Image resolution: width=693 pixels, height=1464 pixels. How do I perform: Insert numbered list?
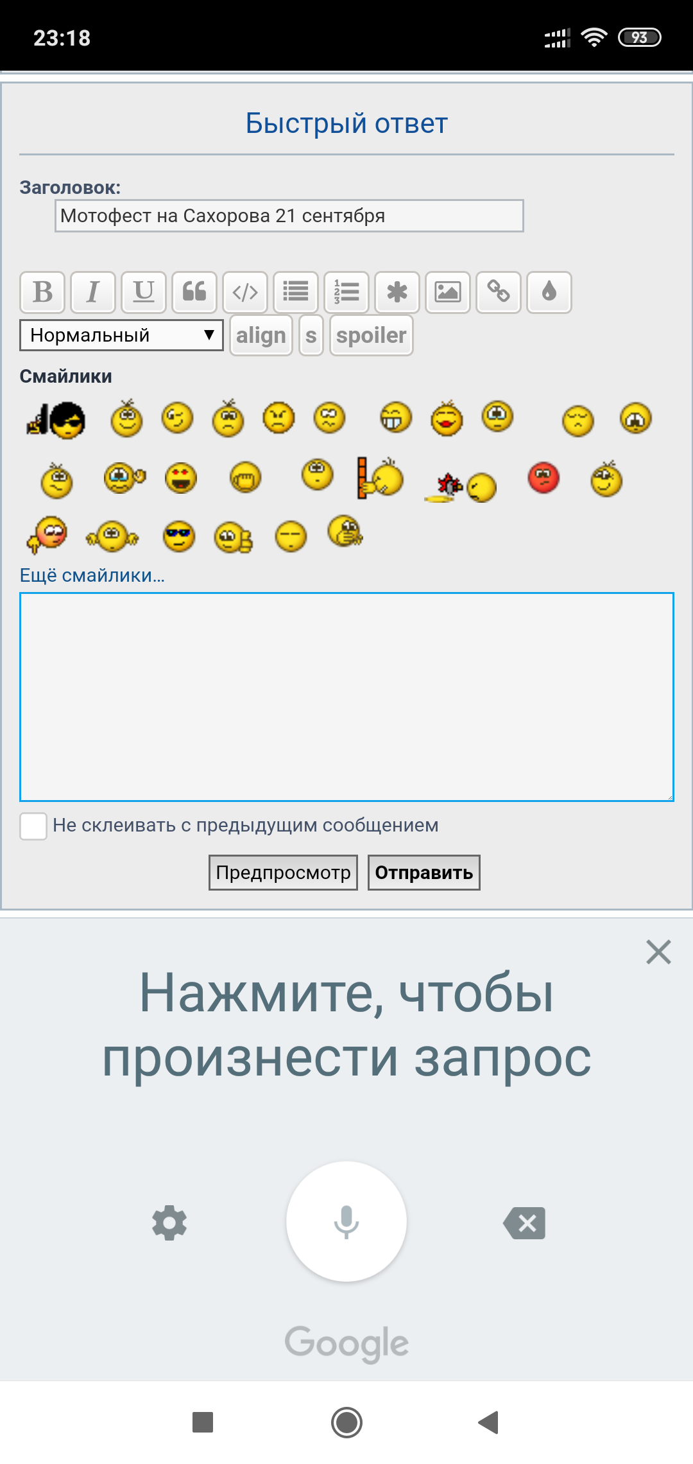[x=346, y=292]
